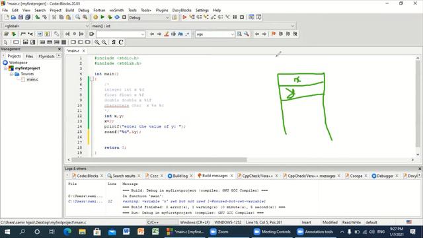Close the main.c editor tab
423x238 pixels.
click(84, 51)
